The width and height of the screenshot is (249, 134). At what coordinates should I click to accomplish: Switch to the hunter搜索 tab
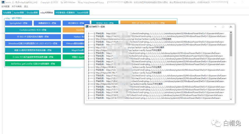click(x=19, y=13)
